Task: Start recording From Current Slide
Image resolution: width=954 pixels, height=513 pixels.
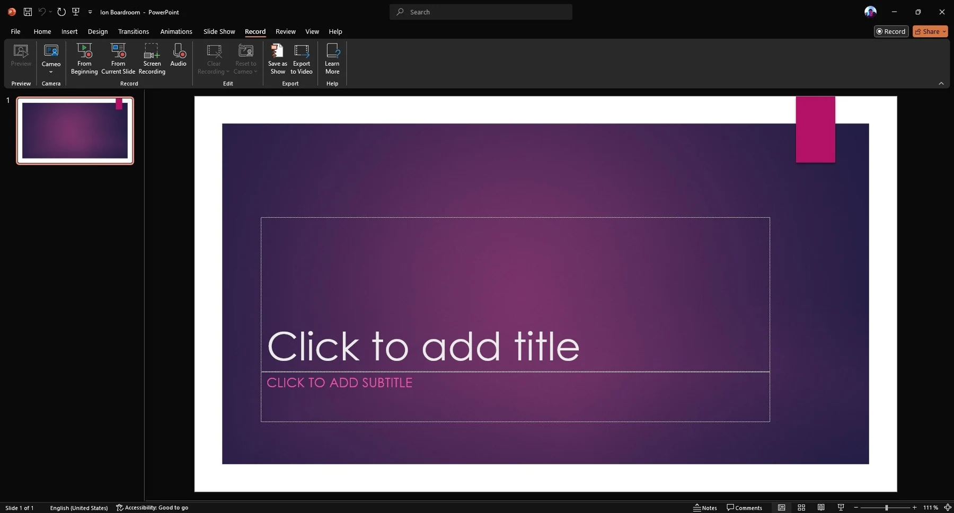Action: [118, 59]
